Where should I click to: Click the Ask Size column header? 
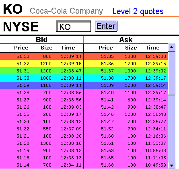tap(131, 48)
